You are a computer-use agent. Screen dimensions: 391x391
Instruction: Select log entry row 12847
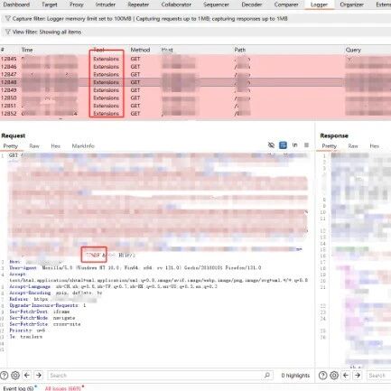coord(196,74)
